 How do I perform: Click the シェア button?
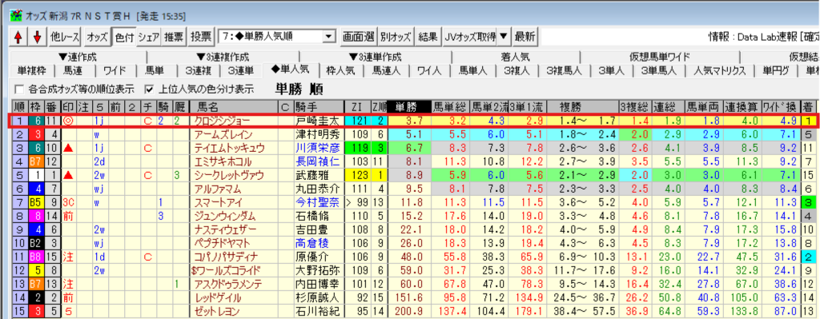point(148,37)
